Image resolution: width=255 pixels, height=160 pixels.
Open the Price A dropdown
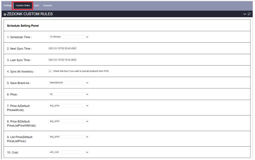click(69, 106)
